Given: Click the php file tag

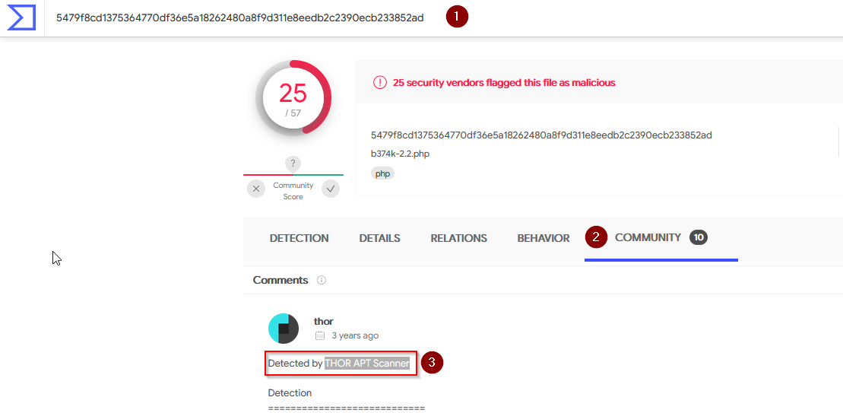Looking at the screenshot, I should click(382, 173).
